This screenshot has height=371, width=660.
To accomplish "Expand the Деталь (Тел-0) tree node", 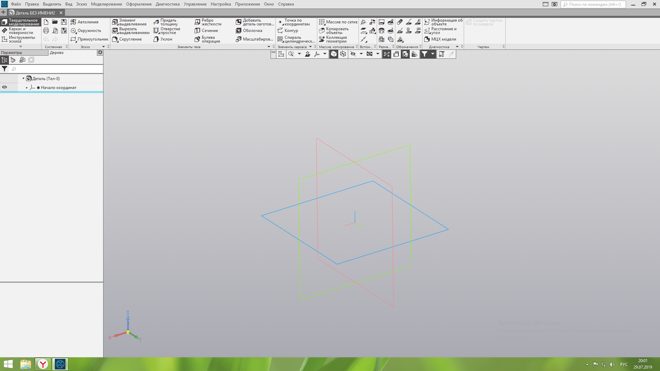I will [x=23, y=79].
